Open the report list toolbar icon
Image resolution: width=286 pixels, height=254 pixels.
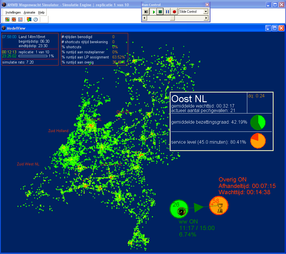pyautogui.click(x=20, y=19)
